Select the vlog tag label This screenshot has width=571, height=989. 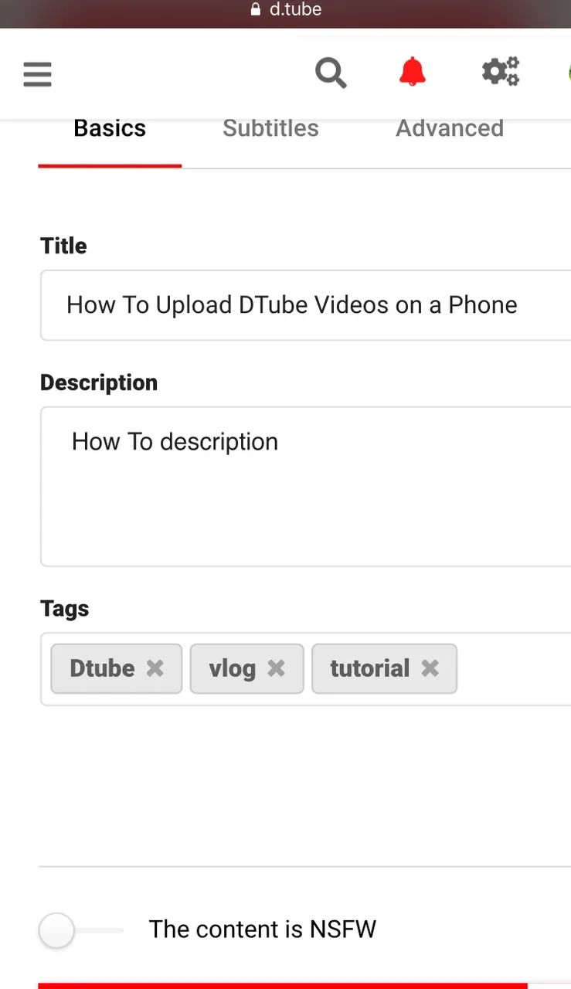coord(232,668)
